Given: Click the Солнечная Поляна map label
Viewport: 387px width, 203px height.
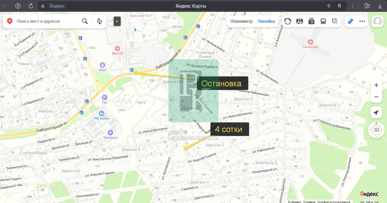Looking at the screenshot, I should [x=205, y=55].
